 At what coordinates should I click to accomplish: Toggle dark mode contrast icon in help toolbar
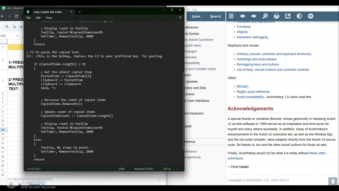click(299, 16)
